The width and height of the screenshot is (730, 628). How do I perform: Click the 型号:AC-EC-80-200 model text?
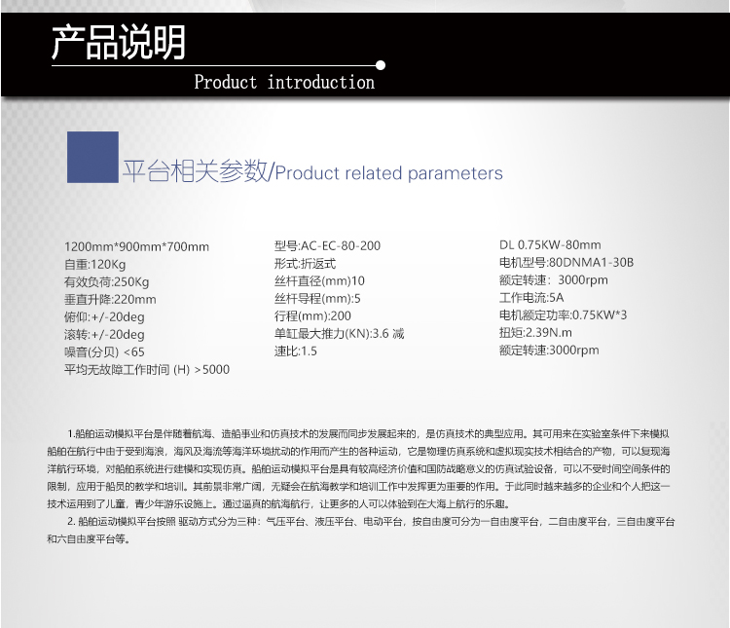(327, 246)
